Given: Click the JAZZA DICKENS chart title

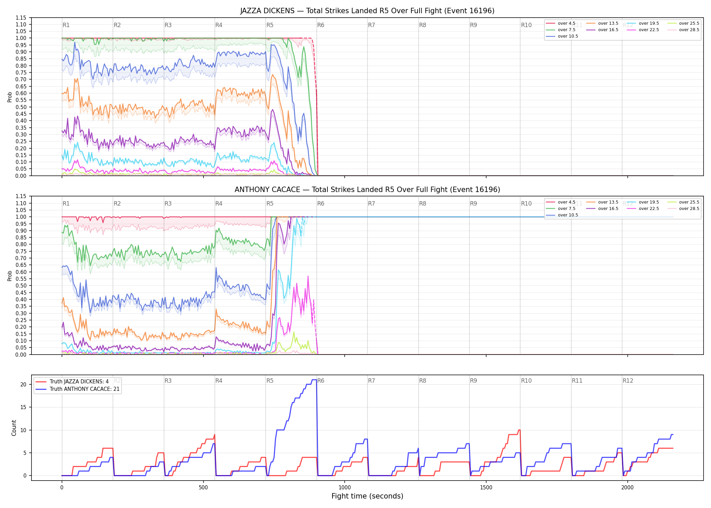Looking at the screenshot, I should coord(367,11).
